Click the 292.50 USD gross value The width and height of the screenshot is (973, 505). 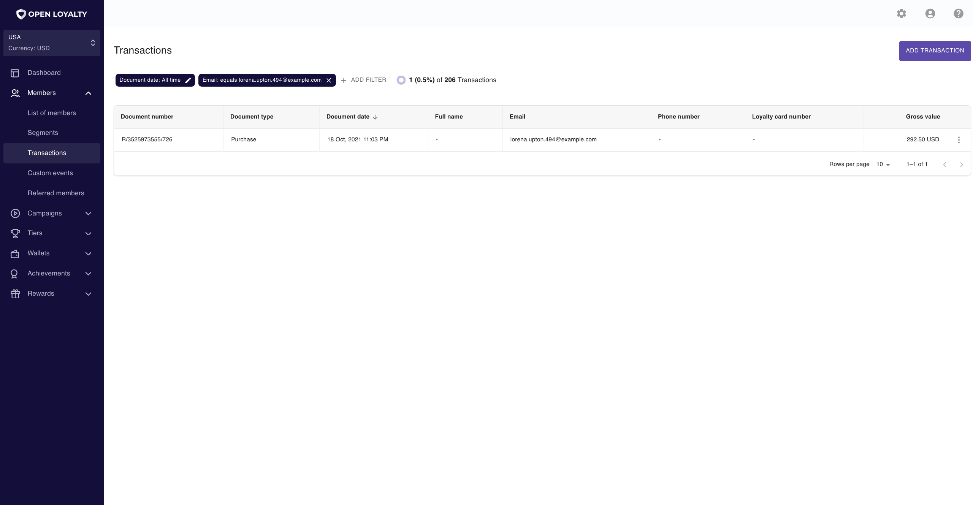(923, 139)
